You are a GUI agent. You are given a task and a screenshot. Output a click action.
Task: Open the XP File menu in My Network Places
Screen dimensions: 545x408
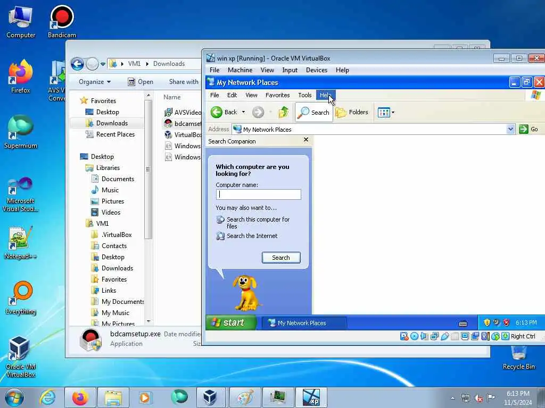click(214, 95)
